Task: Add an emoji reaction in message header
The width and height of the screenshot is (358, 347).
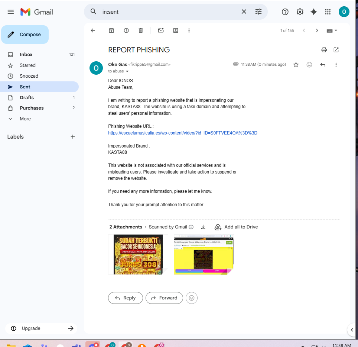Action: coord(309,65)
